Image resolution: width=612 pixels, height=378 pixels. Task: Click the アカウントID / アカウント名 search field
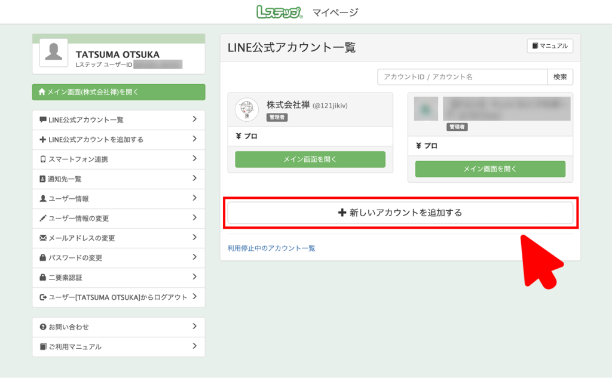point(462,77)
